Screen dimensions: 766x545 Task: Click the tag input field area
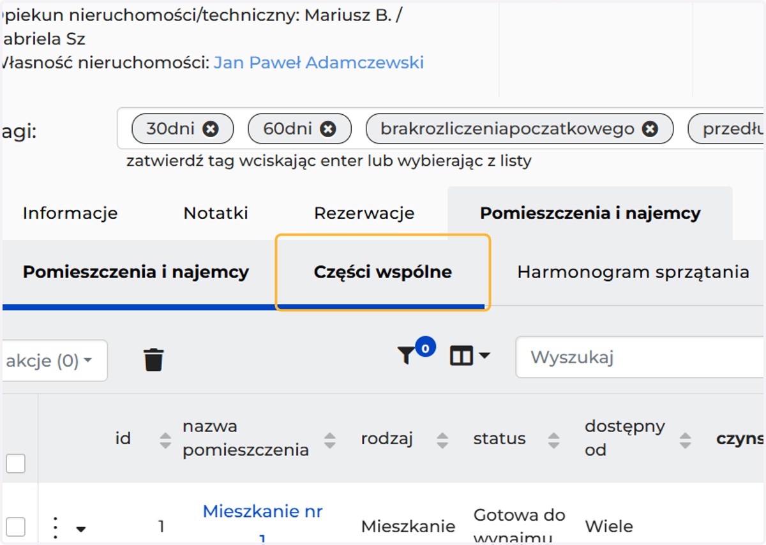point(441,129)
